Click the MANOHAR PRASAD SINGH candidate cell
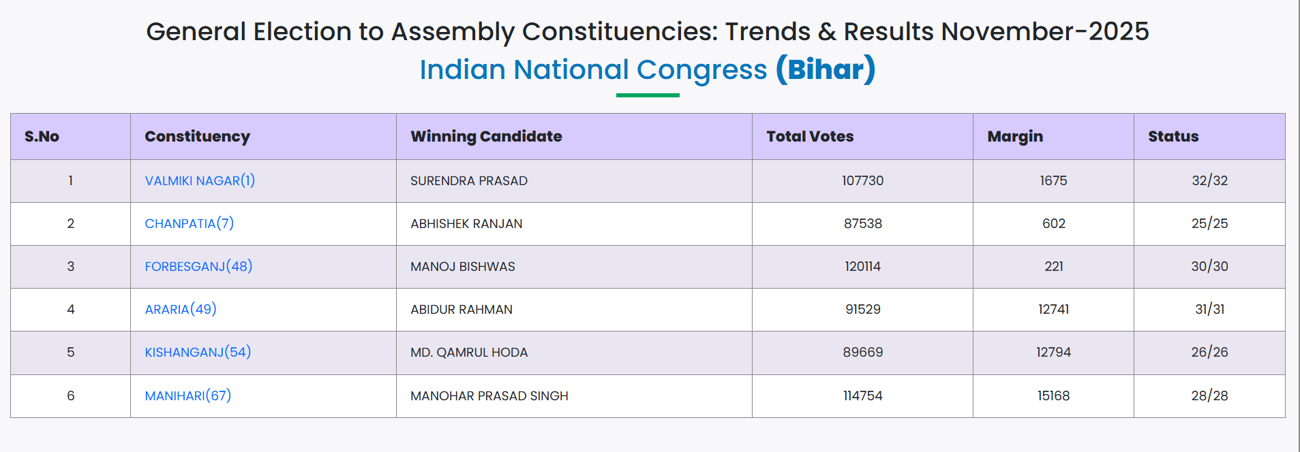 click(489, 396)
